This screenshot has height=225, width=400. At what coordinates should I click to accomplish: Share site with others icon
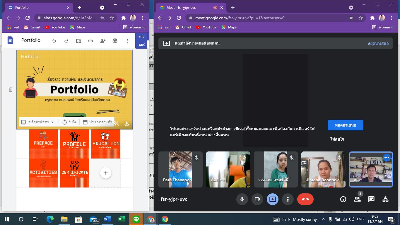point(103,41)
